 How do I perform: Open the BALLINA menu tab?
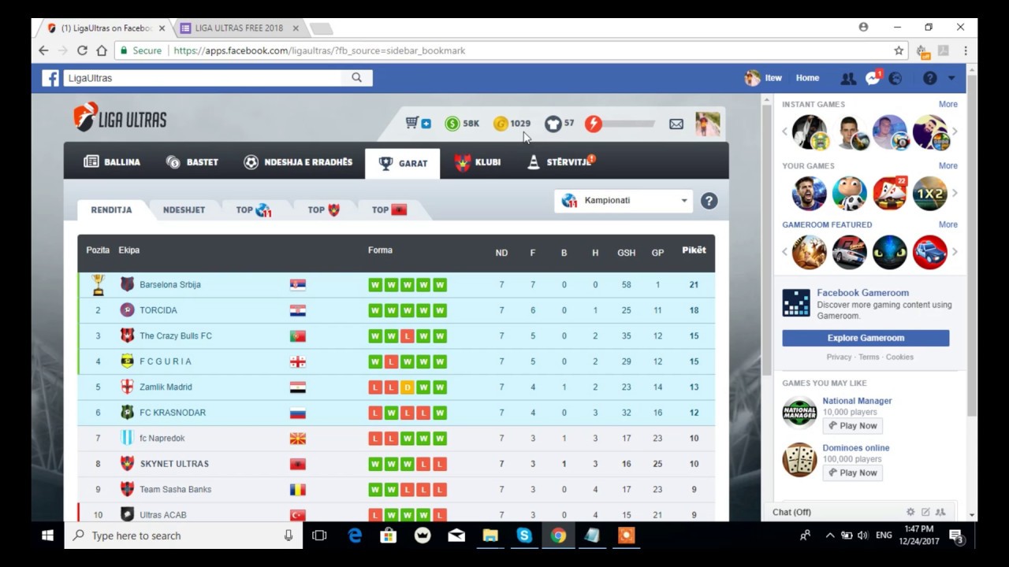click(x=112, y=162)
